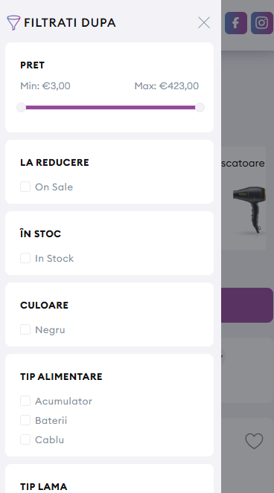Open the Instagram page icon
Viewport: 274px width, 493px height.
click(x=262, y=23)
